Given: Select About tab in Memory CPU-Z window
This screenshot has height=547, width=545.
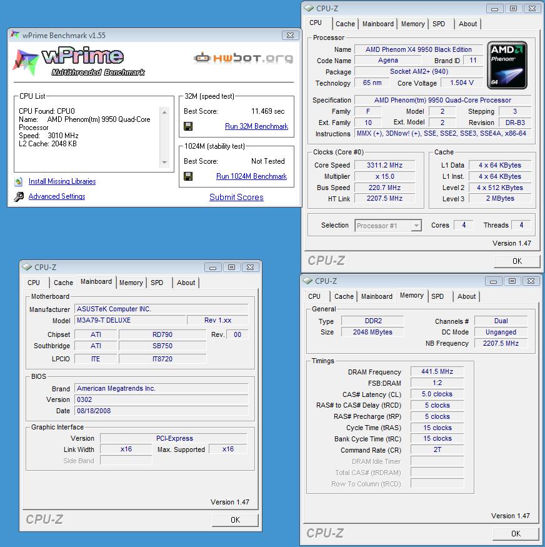Looking at the screenshot, I should 466,296.
